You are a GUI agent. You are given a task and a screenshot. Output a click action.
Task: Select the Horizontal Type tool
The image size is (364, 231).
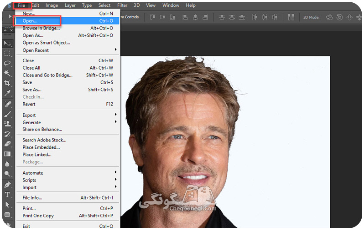click(7, 195)
